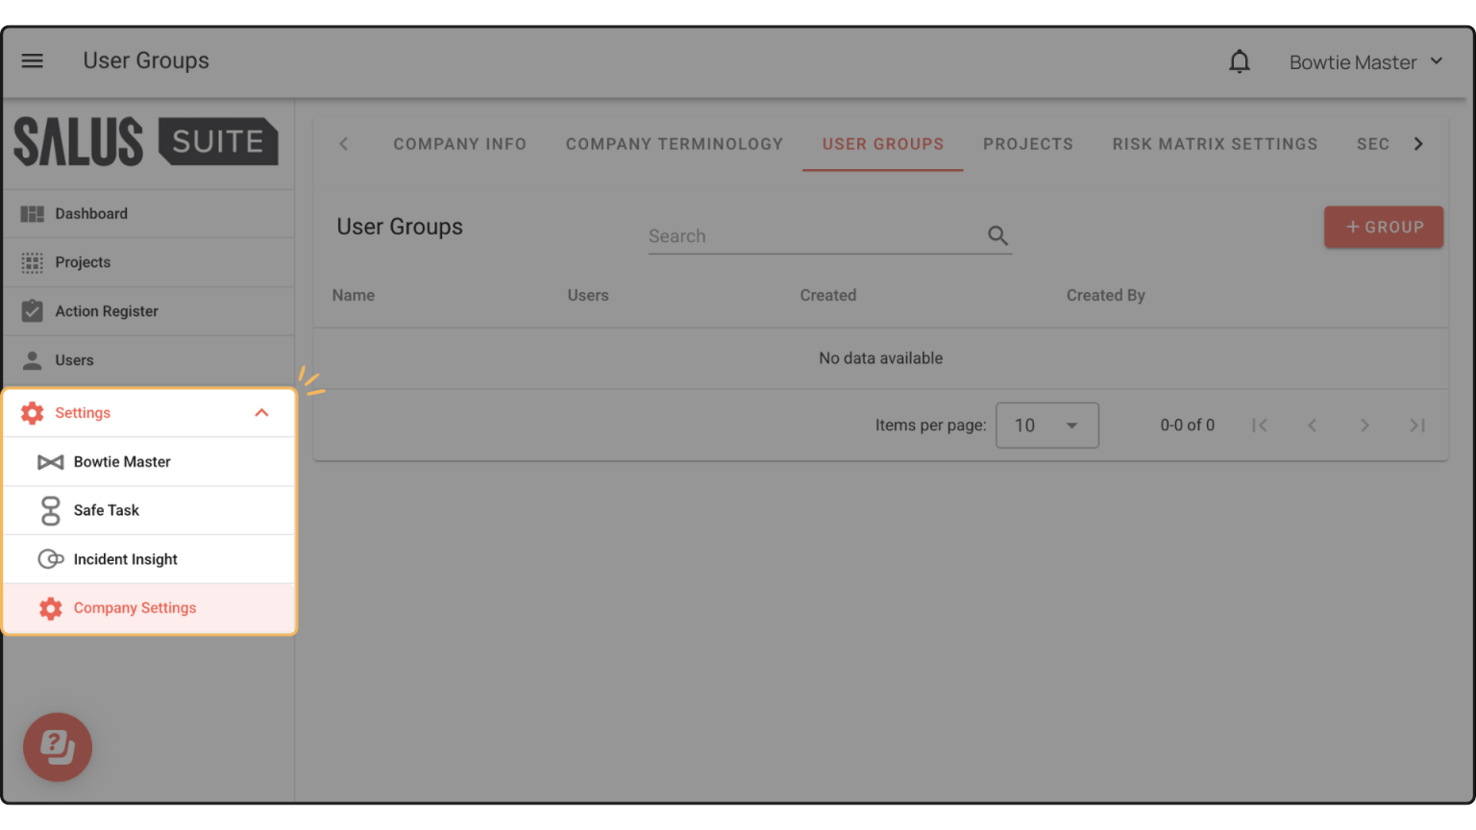Click the next page pagination arrow

pos(1365,425)
